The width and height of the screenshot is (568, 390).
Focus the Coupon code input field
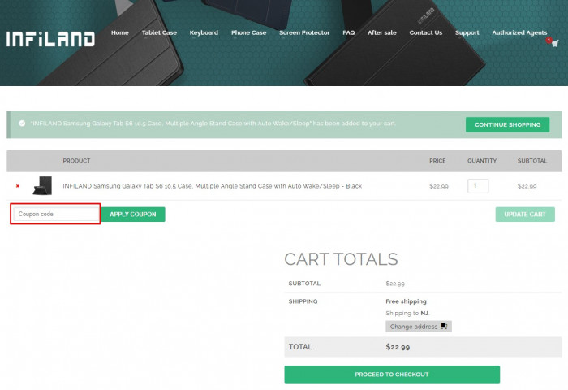tap(56, 214)
